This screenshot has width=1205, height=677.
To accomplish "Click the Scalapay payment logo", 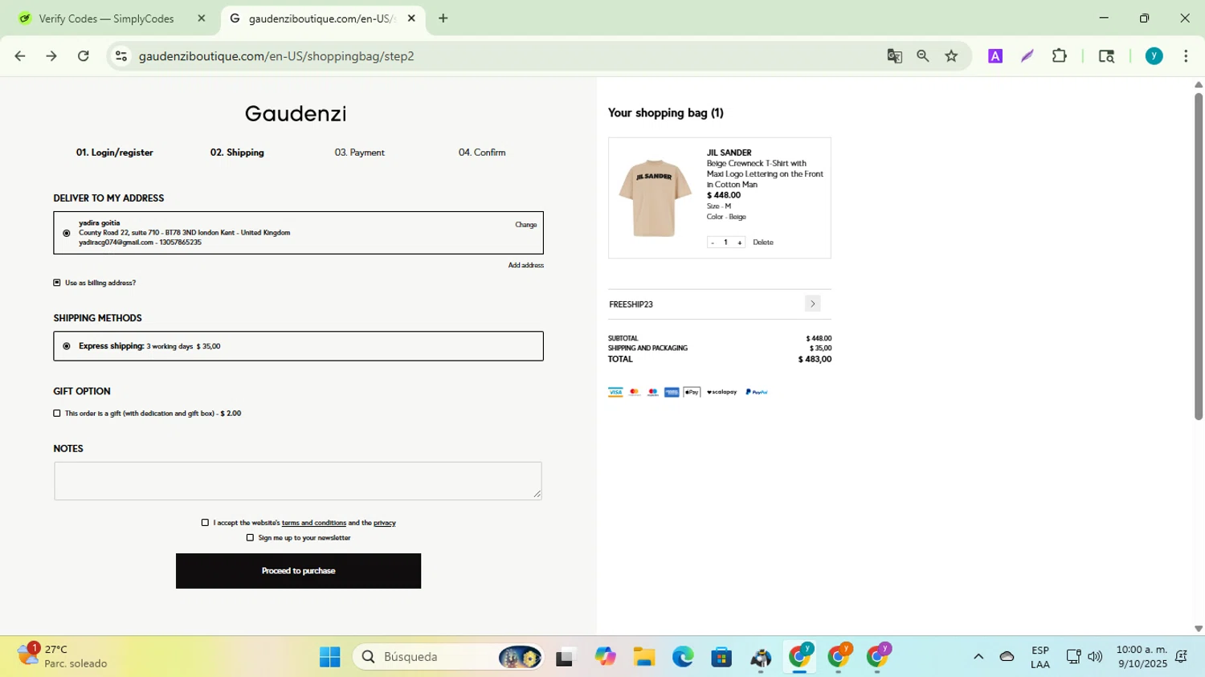I will click(721, 392).
